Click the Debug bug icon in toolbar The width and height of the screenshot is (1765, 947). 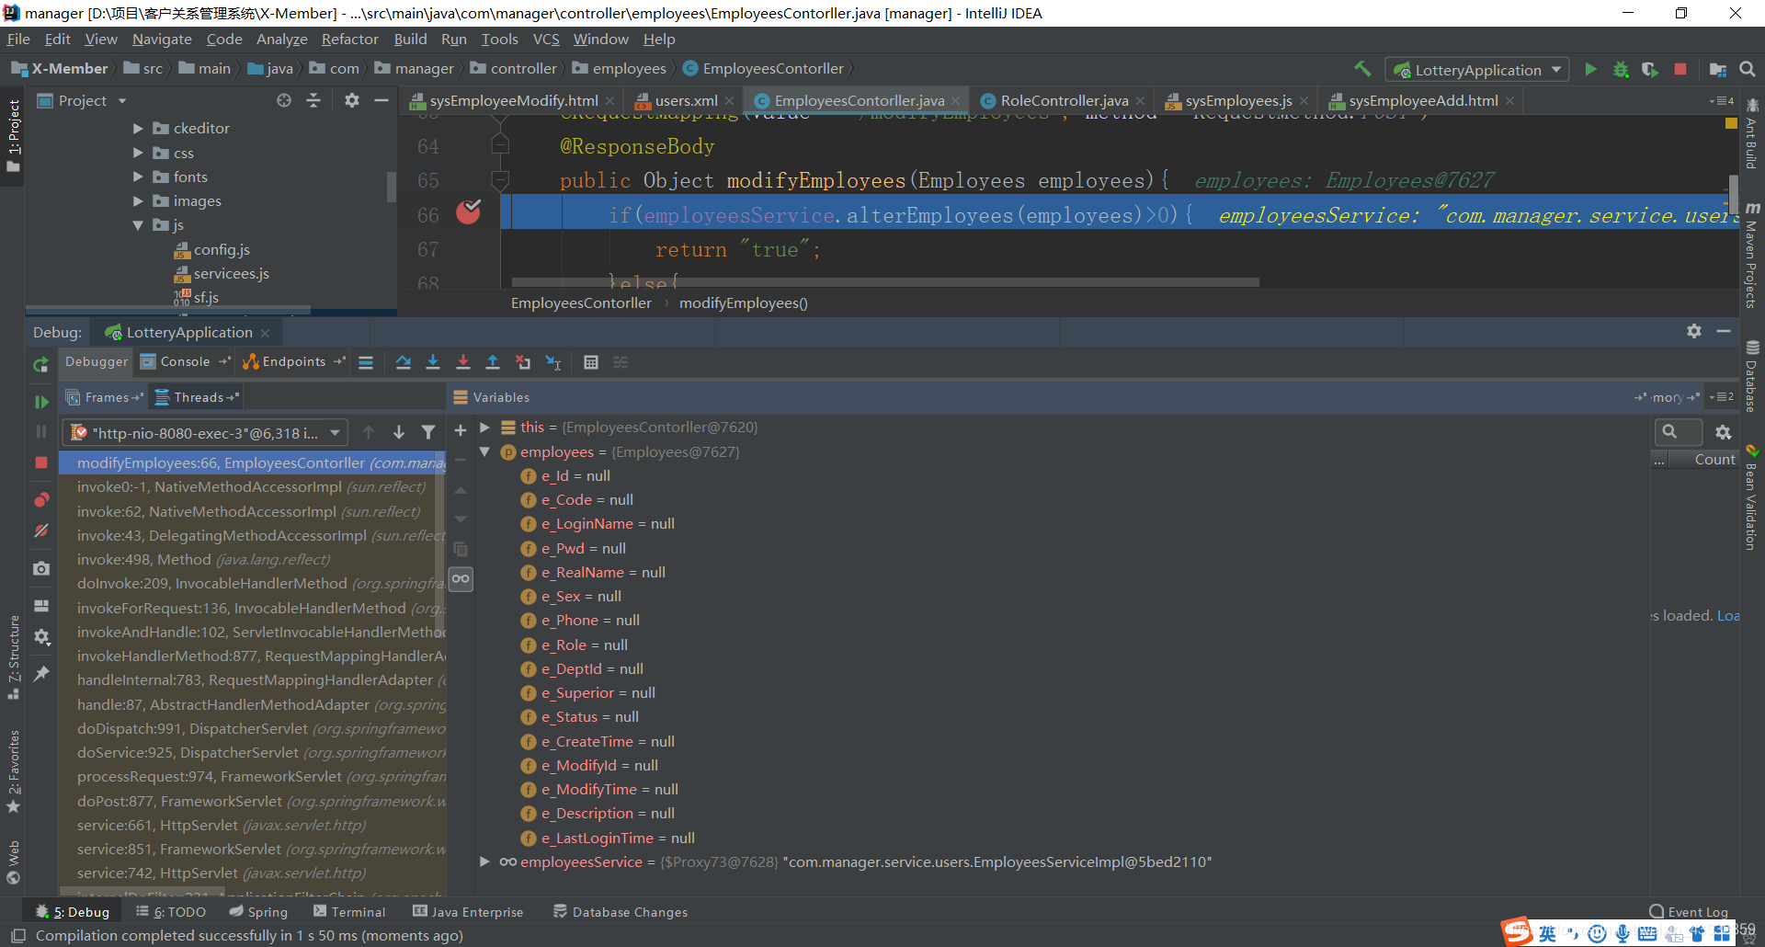(1621, 69)
